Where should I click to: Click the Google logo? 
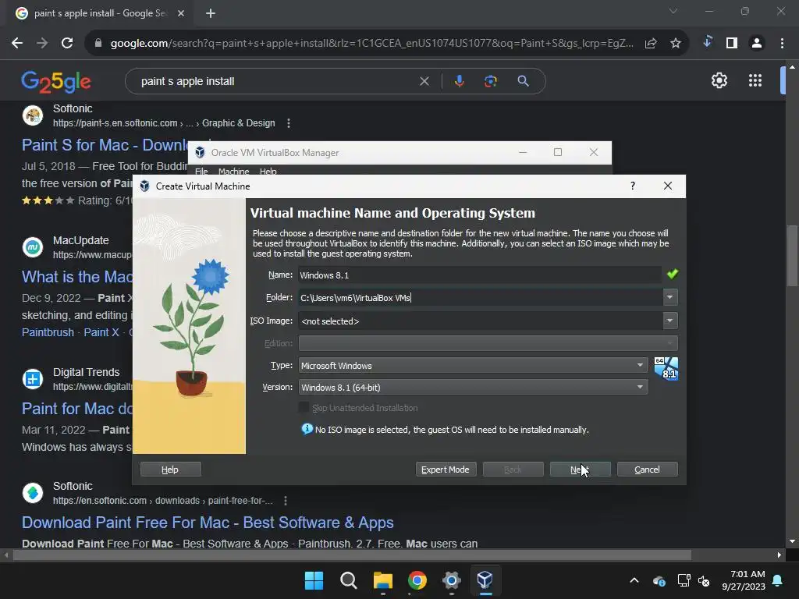pyautogui.click(x=56, y=81)
